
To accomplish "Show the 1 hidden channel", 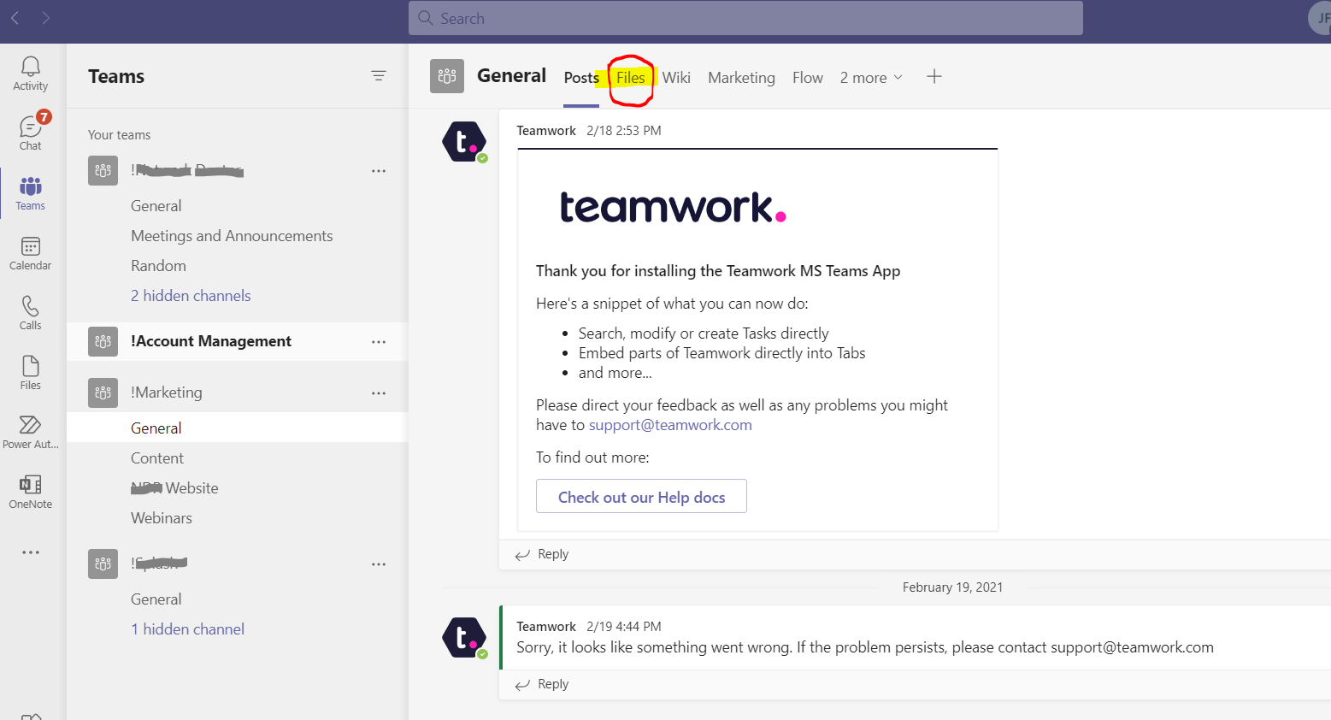I will point(187,629).
